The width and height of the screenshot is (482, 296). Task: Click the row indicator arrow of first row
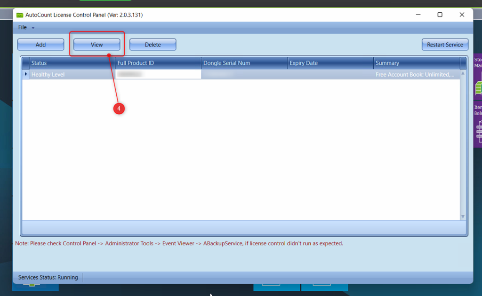click(x=26, y=74)
